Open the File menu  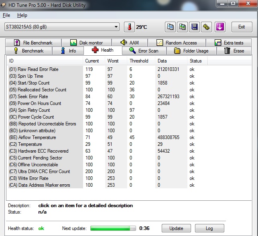[6, 15]
